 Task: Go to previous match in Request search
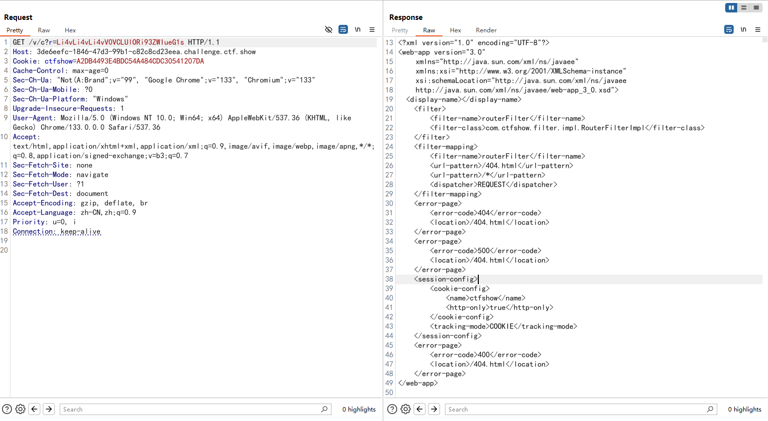[34, 409]
